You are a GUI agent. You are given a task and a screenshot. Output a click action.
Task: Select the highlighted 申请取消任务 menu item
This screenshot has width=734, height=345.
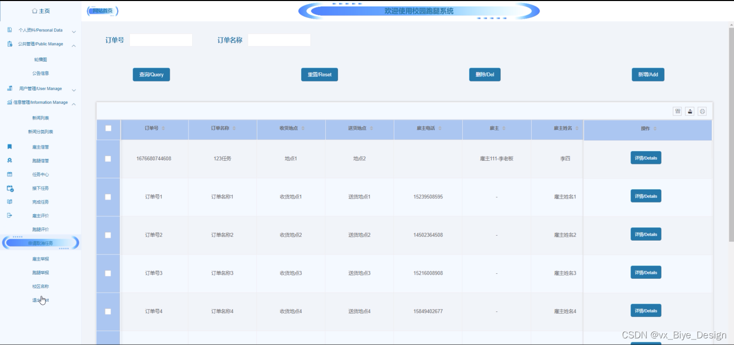coord(41,243)
